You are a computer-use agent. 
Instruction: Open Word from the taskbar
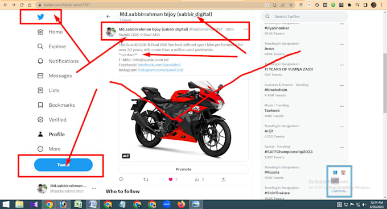93,204
